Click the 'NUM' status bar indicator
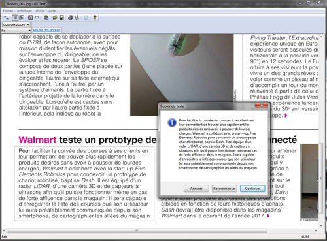The image size is (327, 241). point(305,236)
